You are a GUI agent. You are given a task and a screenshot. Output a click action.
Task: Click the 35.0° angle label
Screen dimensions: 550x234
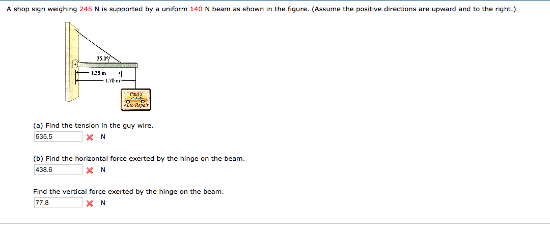103,58
